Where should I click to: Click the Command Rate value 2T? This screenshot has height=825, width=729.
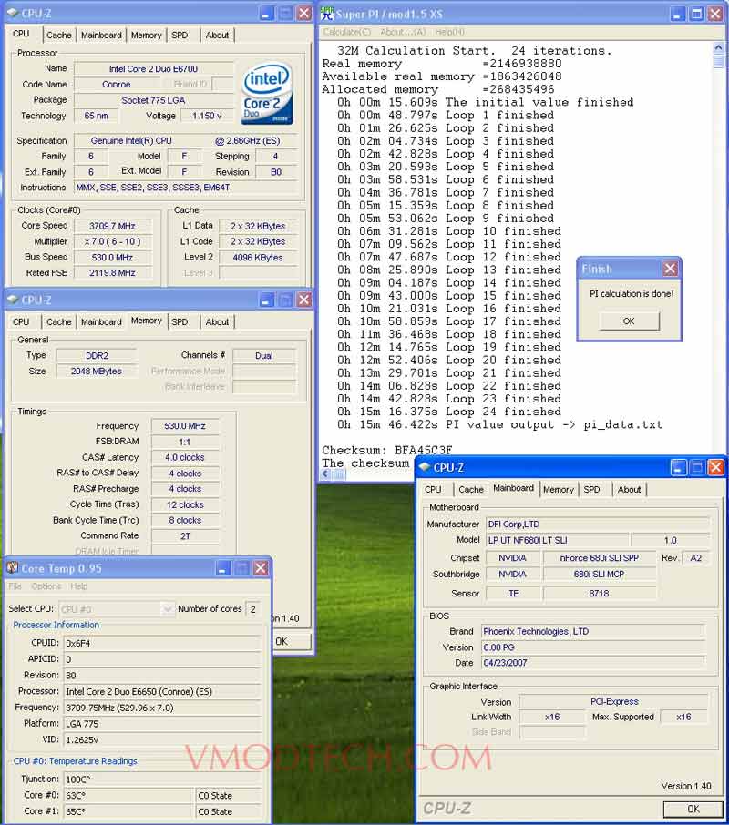pyautogui.click(x=185, y=536)
